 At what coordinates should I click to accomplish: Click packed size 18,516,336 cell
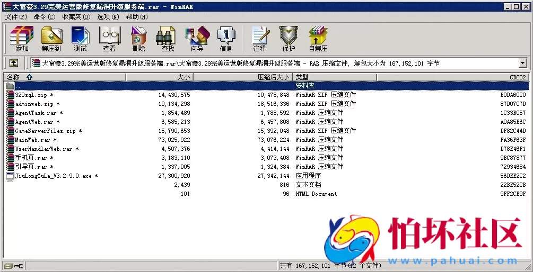pyautogui.click(x=273, y=104)
